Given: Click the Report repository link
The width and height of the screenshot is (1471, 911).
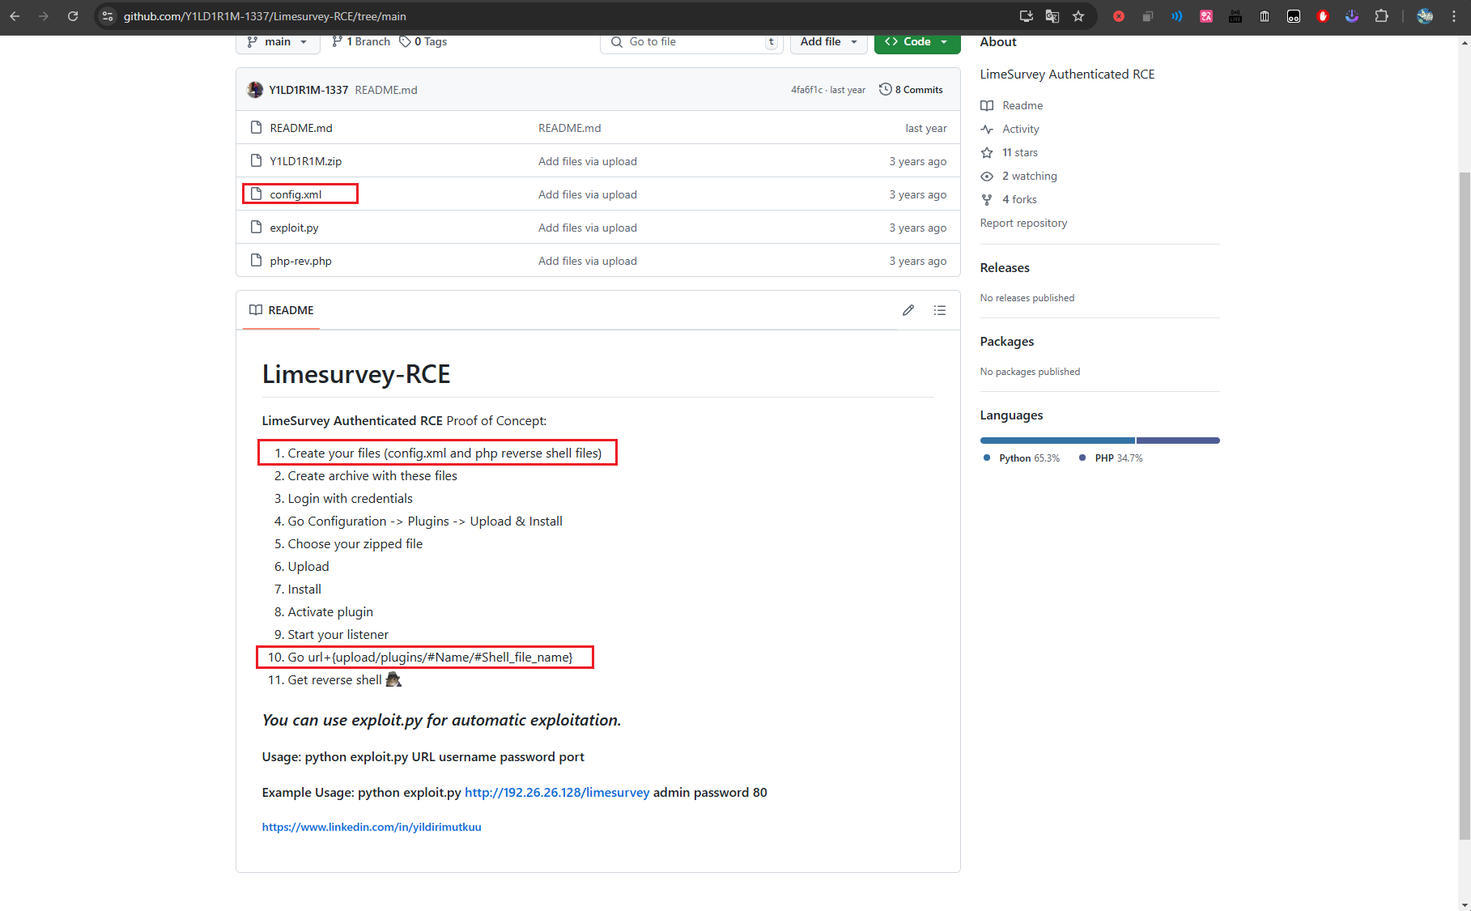Looking at the screenshot, I should pyautogui.click(x=1023, y=223).
